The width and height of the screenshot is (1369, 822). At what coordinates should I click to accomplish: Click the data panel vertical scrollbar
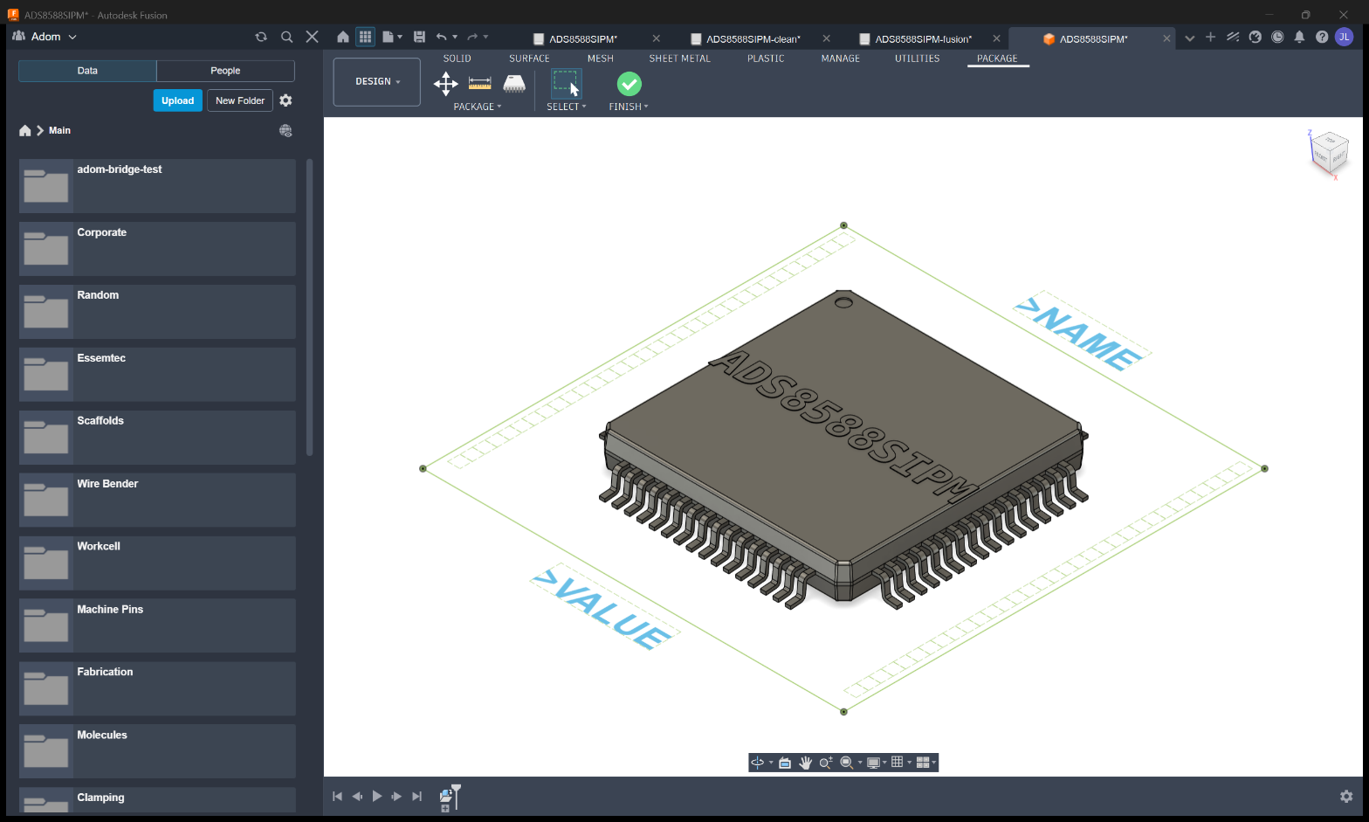click(x=310, y=307)
